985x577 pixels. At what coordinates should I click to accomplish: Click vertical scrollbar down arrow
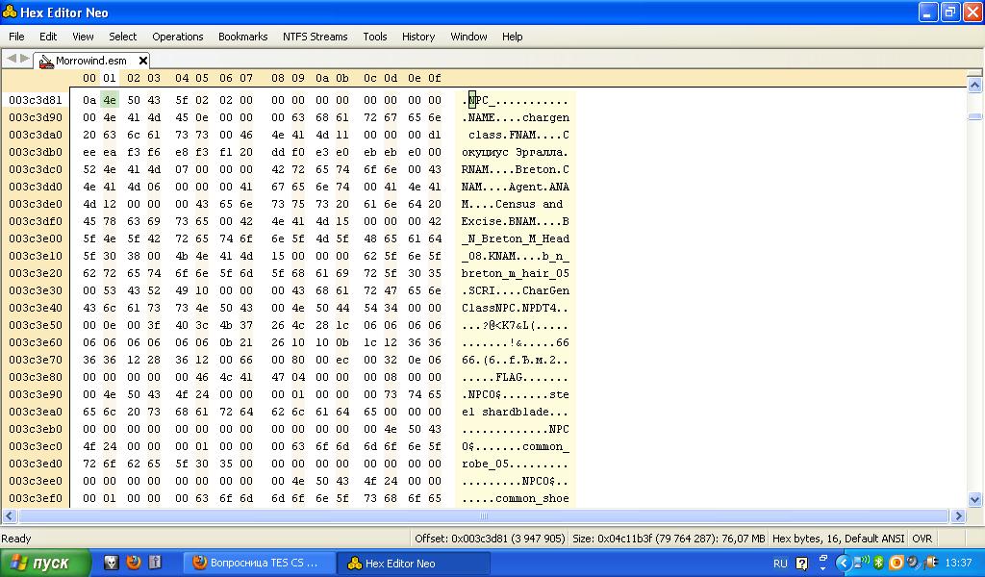pos(974,499)
